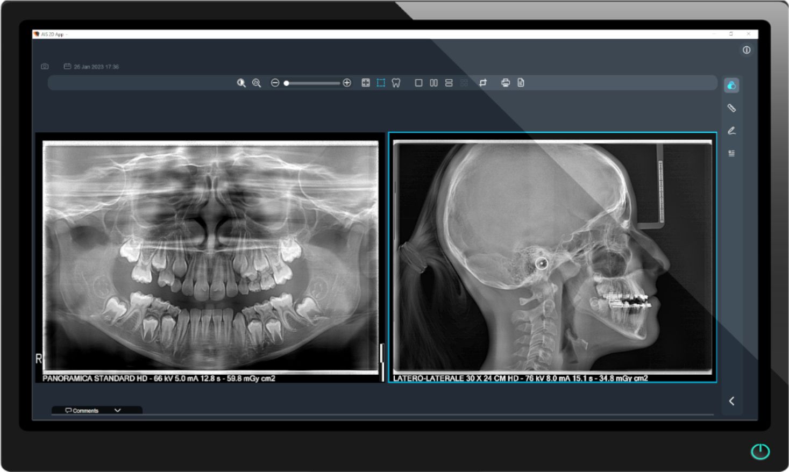This screenshot has height=472, width=789.
Task: Click the contrast magnifier tool icon
Action: tap(241, 83)
